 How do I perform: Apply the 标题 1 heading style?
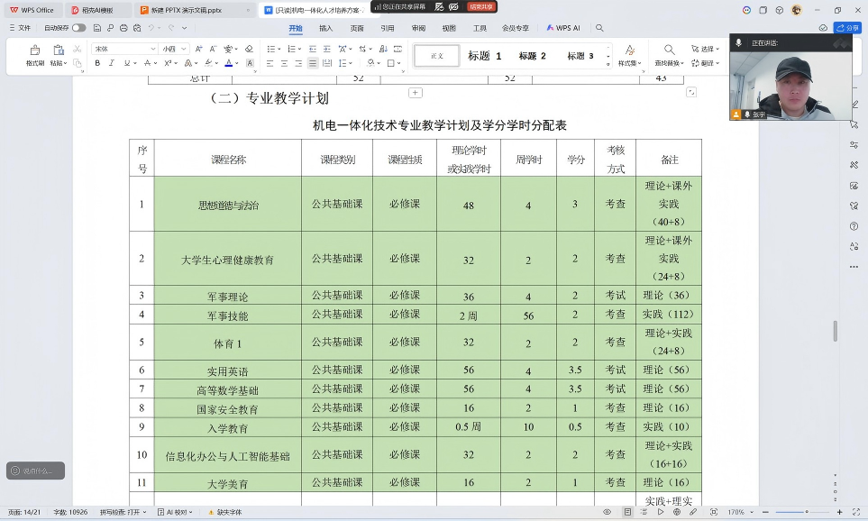(x=484, y=56)
